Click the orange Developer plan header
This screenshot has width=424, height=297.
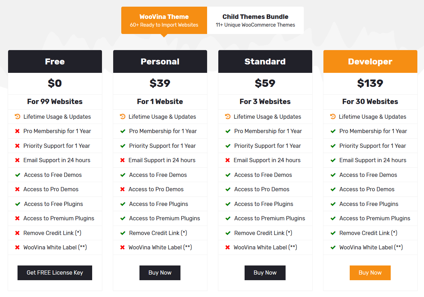[370, 62]
